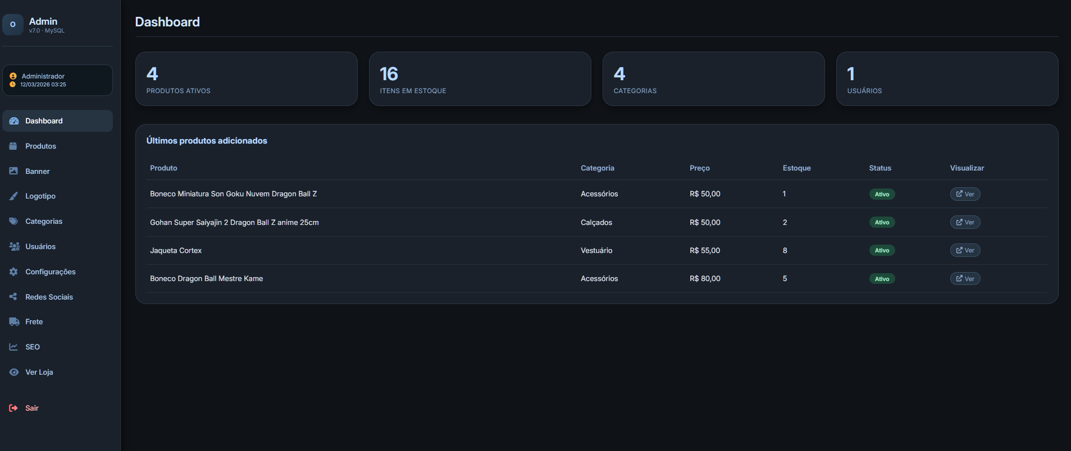Click the Configurações gear icon

[x=13, y=271]
